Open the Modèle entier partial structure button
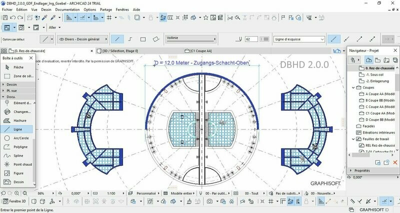 click(x=180, y=193)
